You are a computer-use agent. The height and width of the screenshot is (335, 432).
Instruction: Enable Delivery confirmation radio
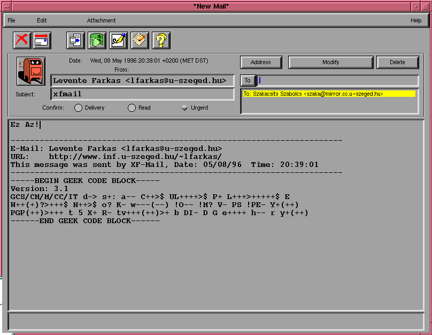(78, 108)
